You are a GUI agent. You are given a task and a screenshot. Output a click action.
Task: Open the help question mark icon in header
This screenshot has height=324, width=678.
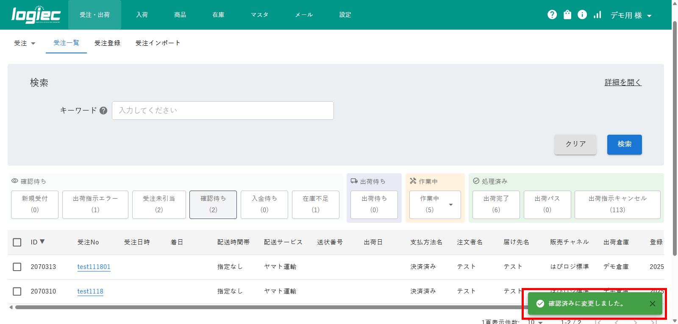click(552, 15)
